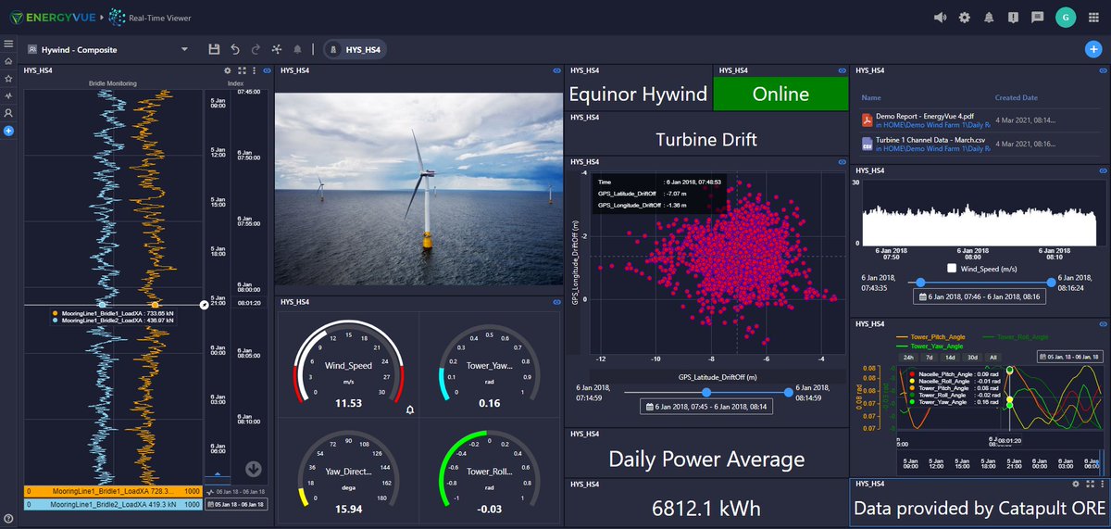This screenshot has height=529, width=1111.
Task: Click the scroll-down arrow in Index column
Action: click(x=254, y=469)
